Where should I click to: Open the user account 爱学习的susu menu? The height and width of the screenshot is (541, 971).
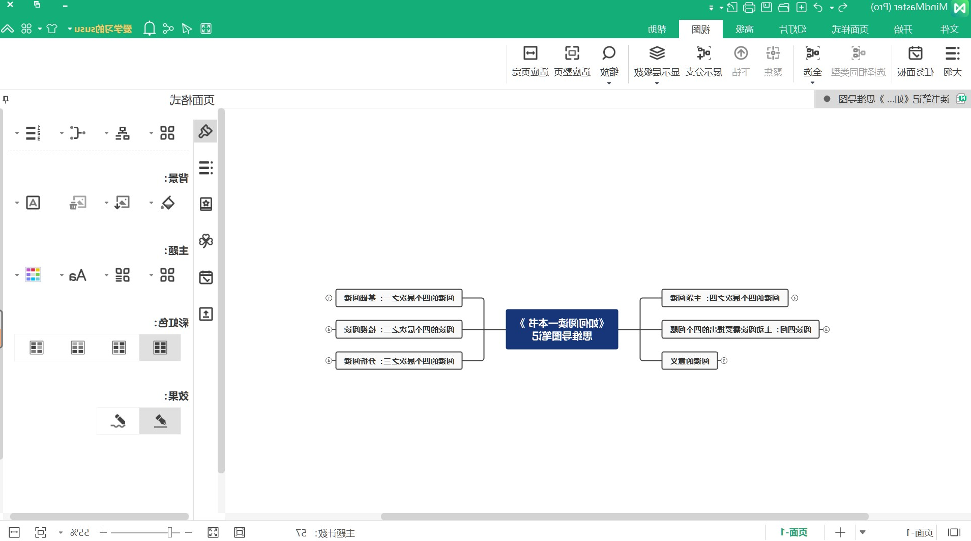coord(100,29)
